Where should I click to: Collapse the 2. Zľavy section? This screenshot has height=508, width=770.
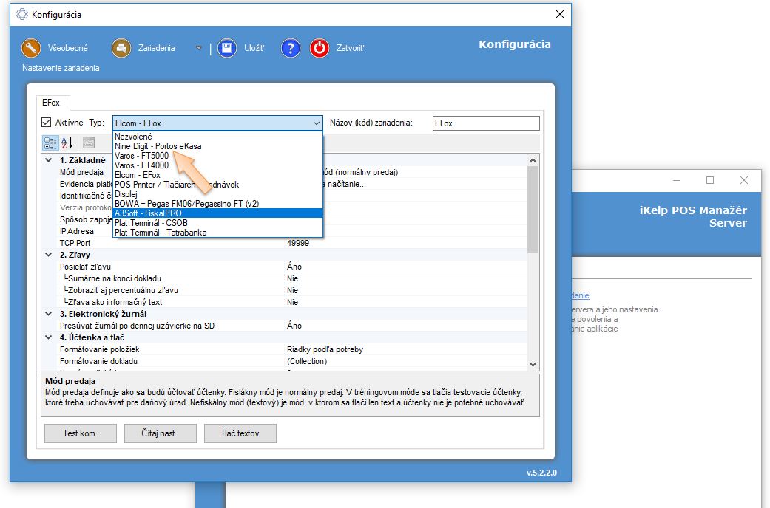click(x=49, y=255)
